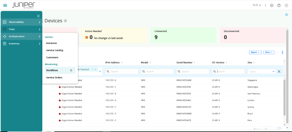Select IP address 100.123.1.6
292x132 pixels.
(x=111, y=80)
